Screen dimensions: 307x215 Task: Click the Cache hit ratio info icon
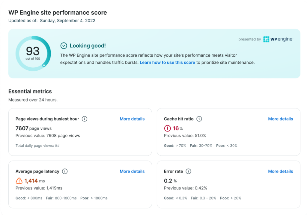coord(199,119)
